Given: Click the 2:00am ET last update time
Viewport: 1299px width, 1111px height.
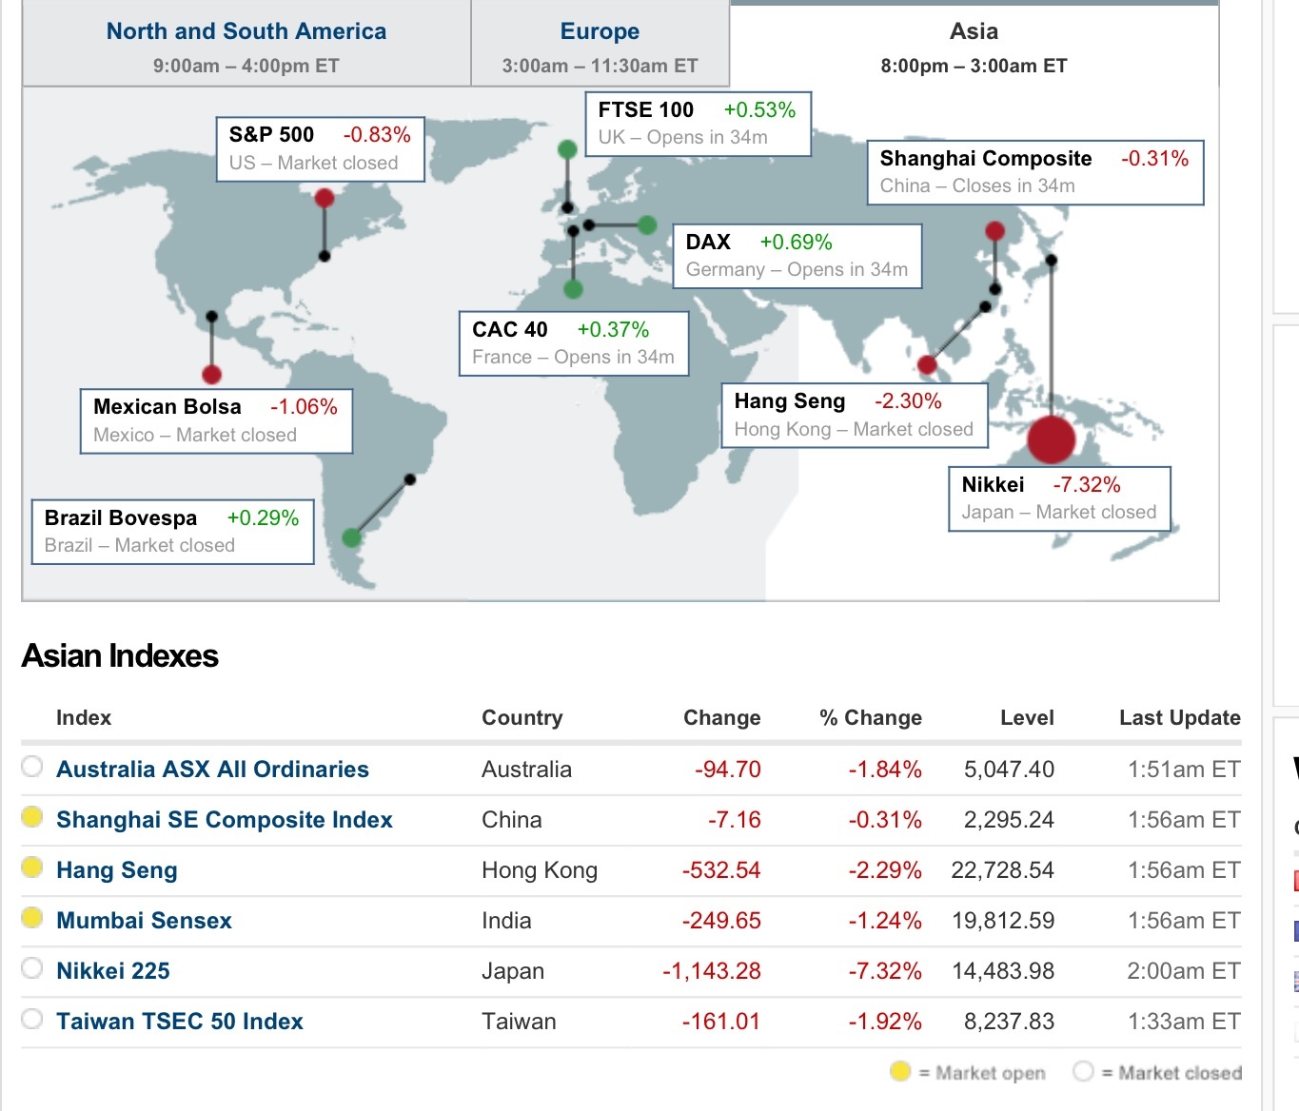Looking at the screenshot, I should pyautogui.click(x=1184, y=971).
